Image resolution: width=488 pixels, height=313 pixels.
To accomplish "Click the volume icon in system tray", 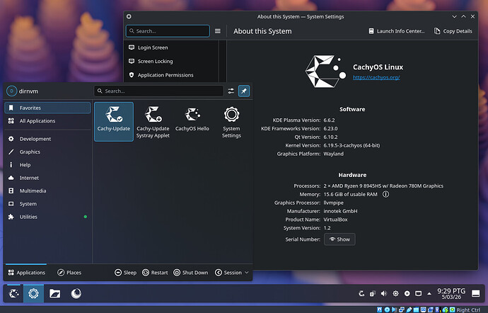I will [383, 292].
